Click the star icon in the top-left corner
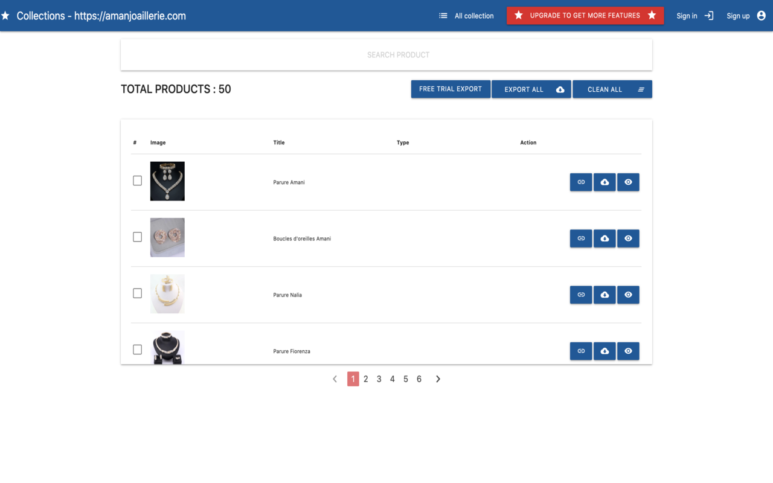This screenshot has height=483, width=773. 6,15
